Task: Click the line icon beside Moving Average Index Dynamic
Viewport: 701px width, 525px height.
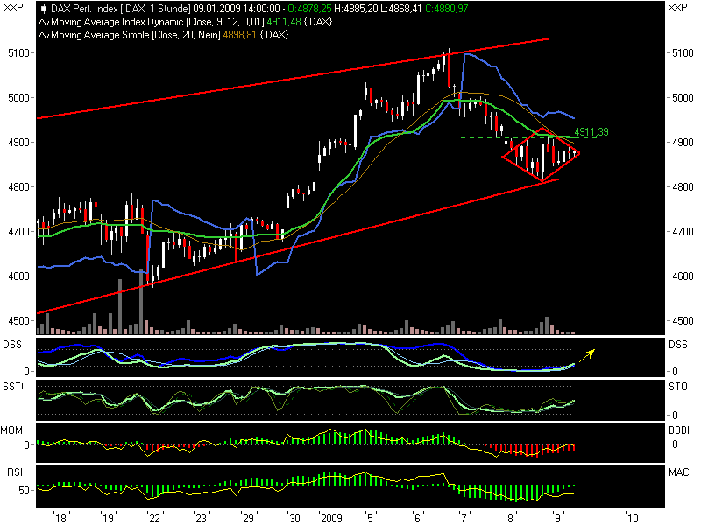Action: coord(44,21)
